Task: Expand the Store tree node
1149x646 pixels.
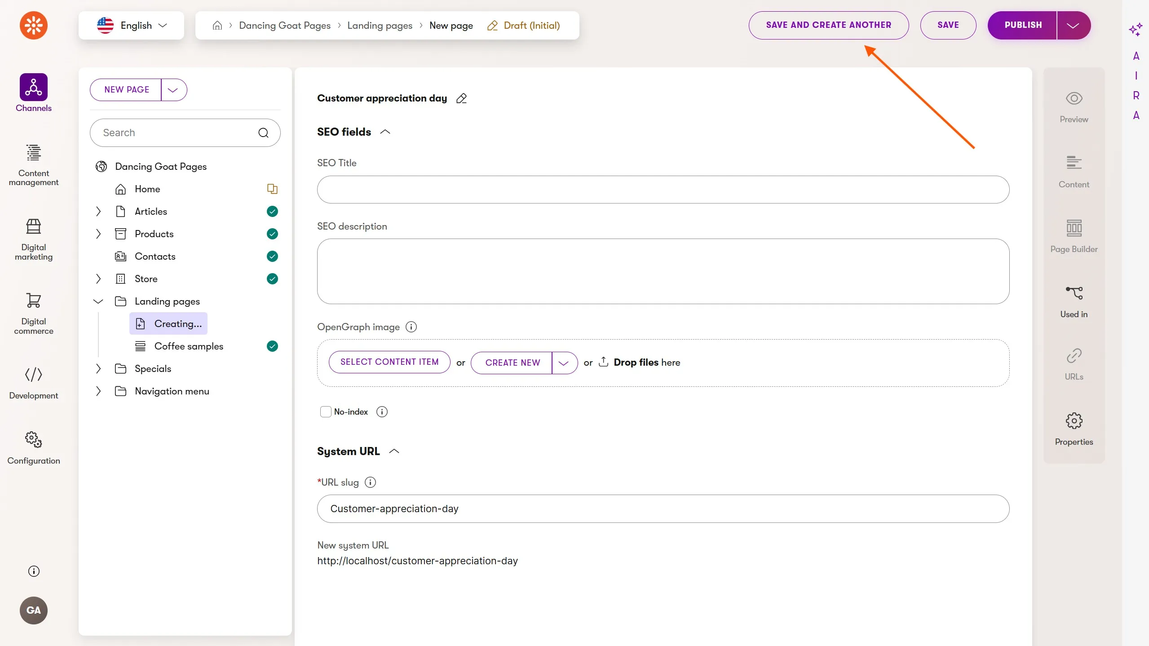Action: (98, 279)
